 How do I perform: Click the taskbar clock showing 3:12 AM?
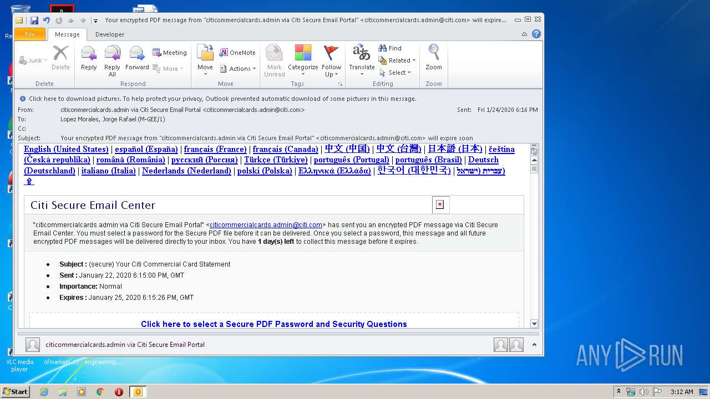pyautogui.click(x=682, y=392)
